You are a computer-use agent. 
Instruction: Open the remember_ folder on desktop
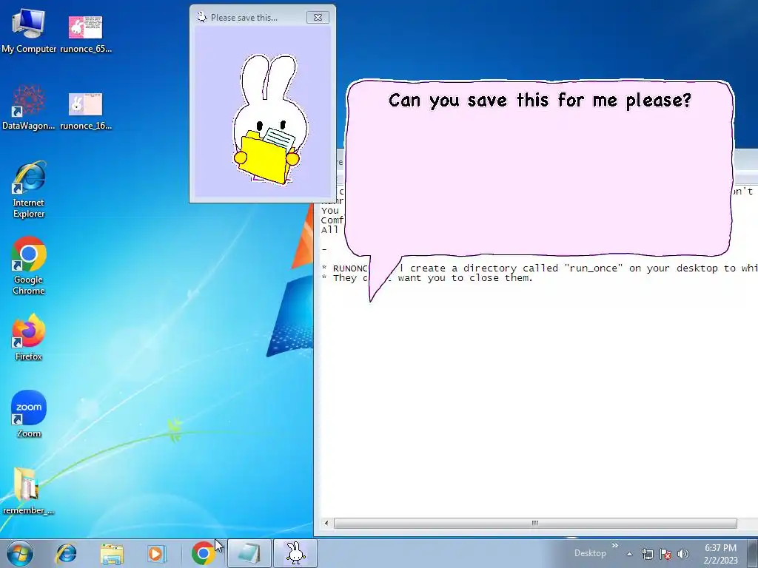pos(29,491)
